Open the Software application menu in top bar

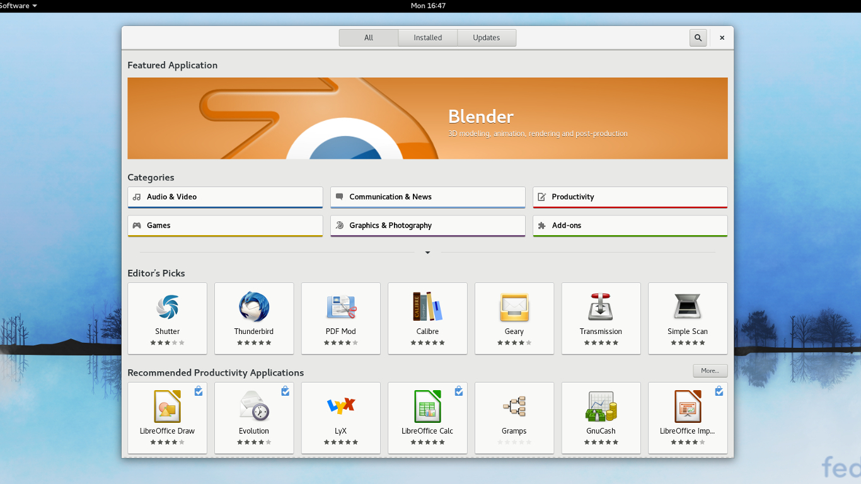[18, 6]
